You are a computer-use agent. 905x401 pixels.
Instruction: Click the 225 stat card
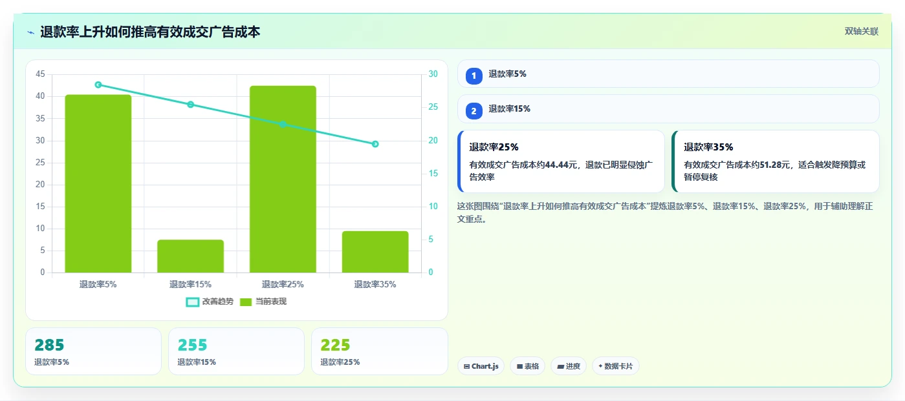[x=380, y=351]
